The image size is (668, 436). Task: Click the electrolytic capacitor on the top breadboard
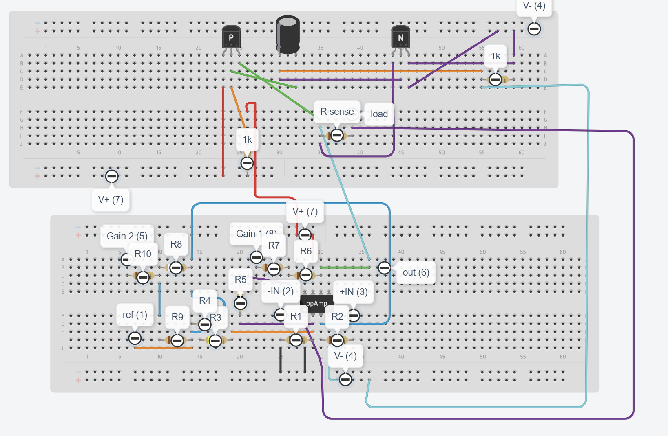click(x=288, y=35)
